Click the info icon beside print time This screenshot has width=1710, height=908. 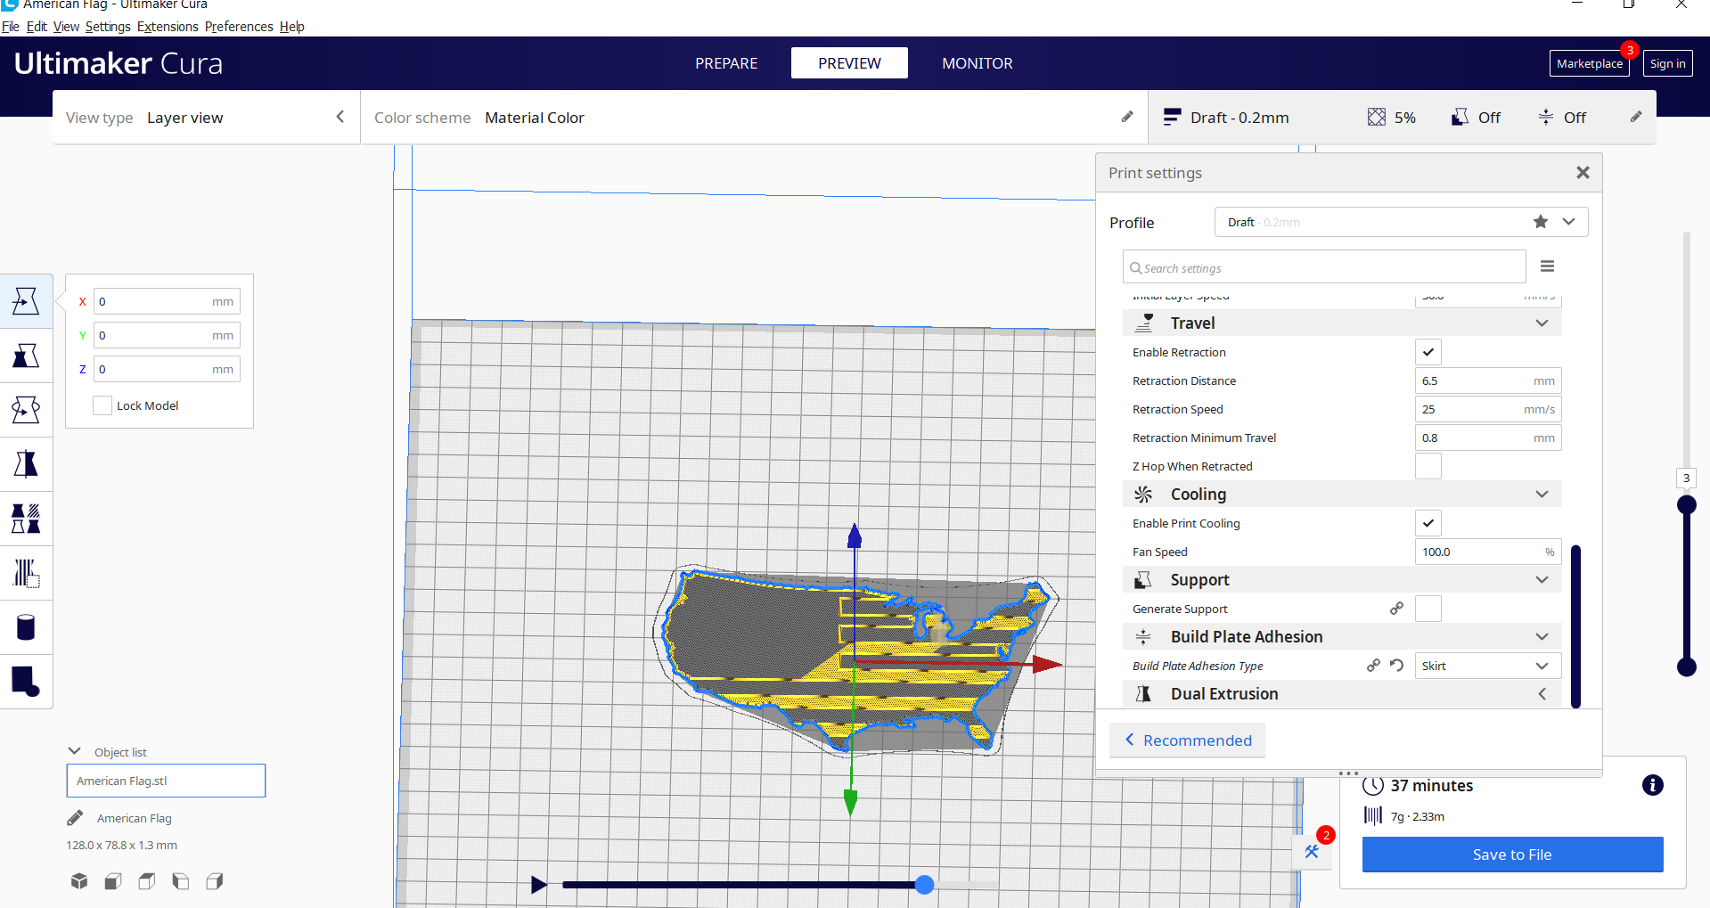[x=1652, y=785]
